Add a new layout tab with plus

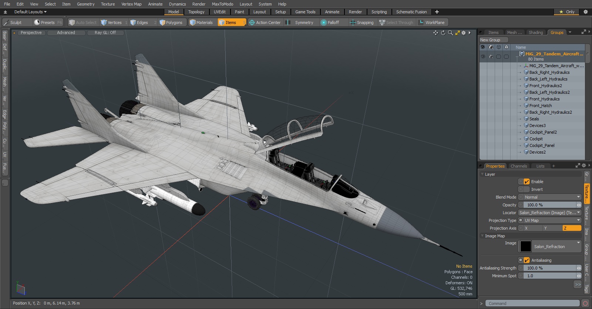point(437,12)
